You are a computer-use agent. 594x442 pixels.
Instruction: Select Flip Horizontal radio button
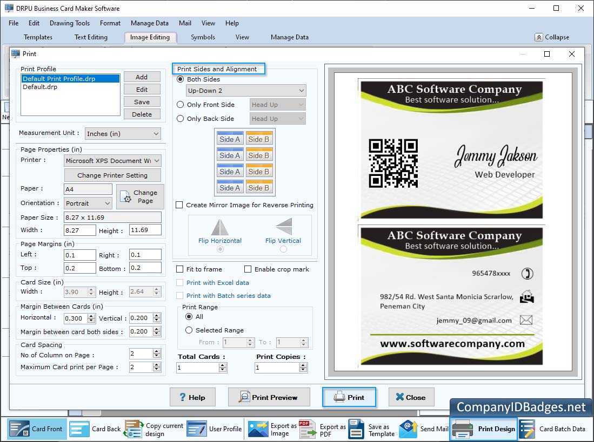click(x=220, y=249)
